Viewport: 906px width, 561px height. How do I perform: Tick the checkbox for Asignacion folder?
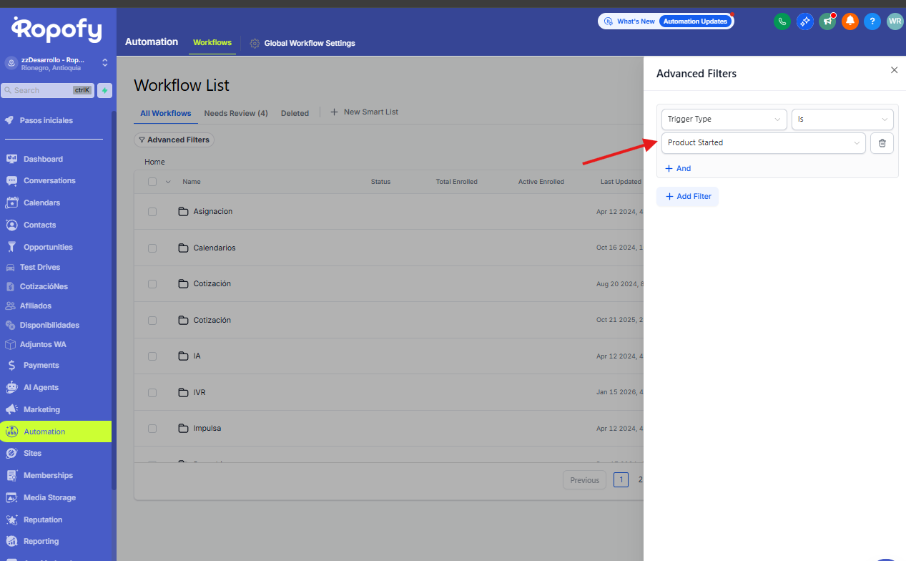point(152,212)
